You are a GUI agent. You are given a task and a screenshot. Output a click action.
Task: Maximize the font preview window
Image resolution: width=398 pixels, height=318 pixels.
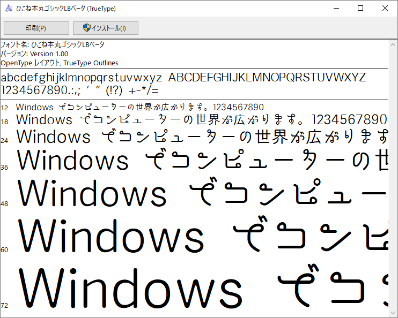coord(360,9)
